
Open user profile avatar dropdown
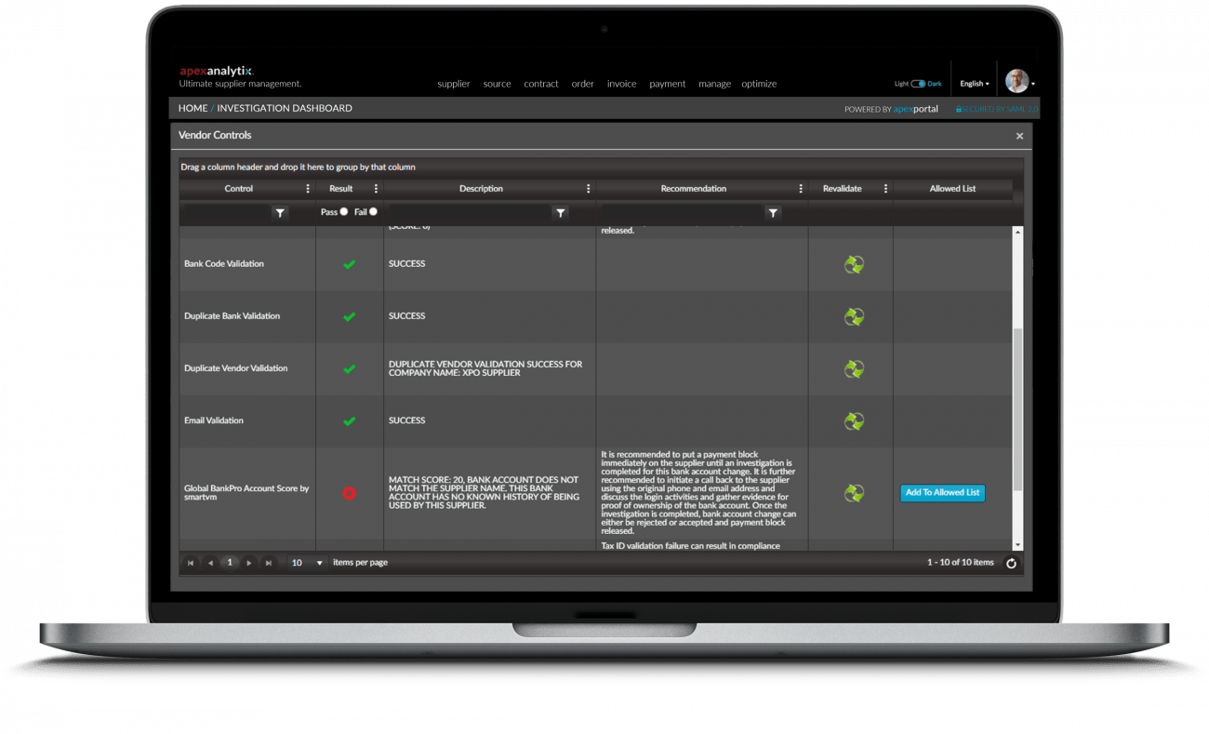point(1019,82)
